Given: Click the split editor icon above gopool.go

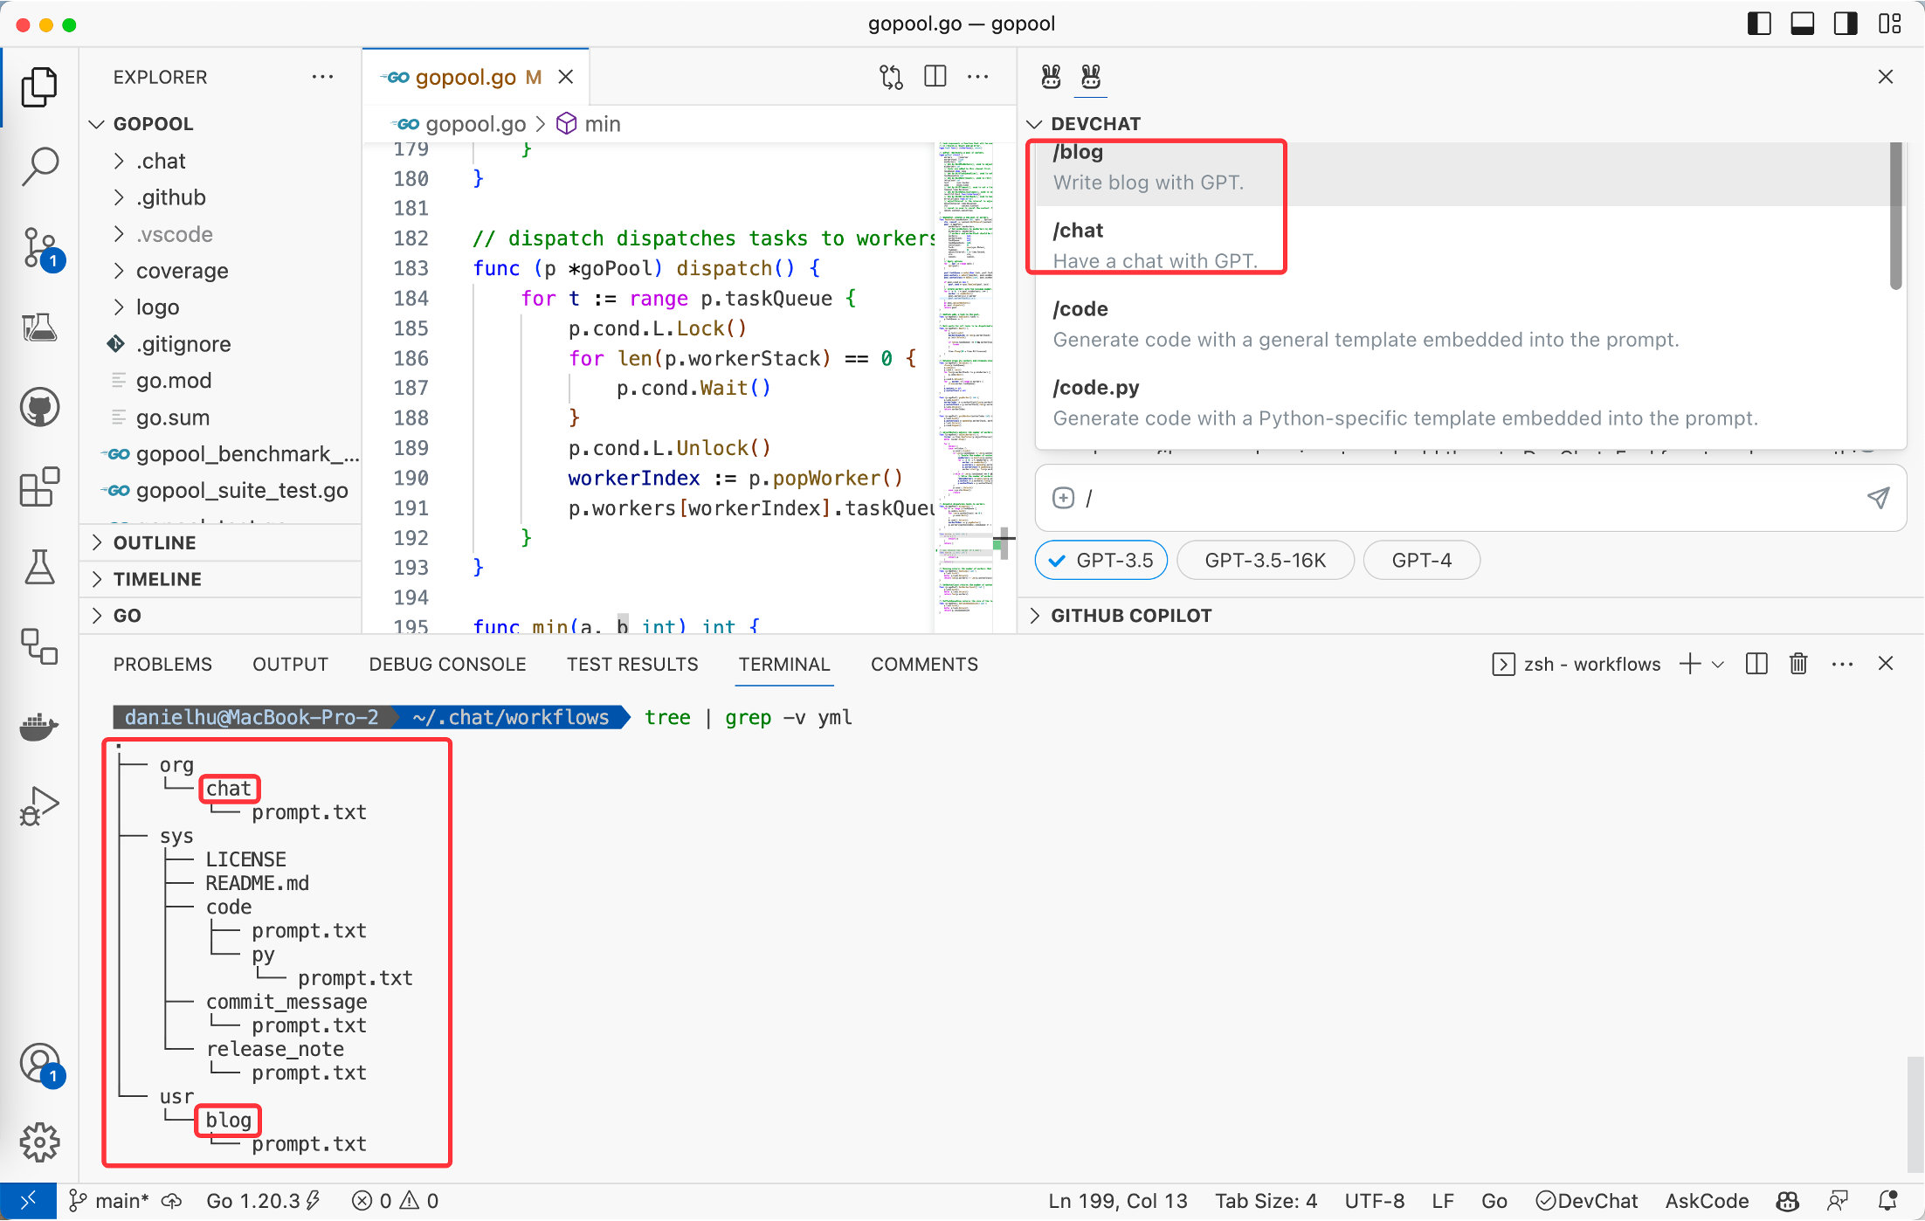Looking at the screenshot, I should (934, 76).
